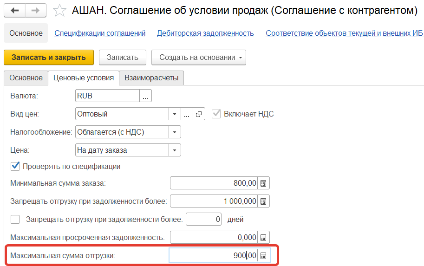Switch to the Основное form tab
Viewport: 424px width, 266px height.
pos(26,78)
